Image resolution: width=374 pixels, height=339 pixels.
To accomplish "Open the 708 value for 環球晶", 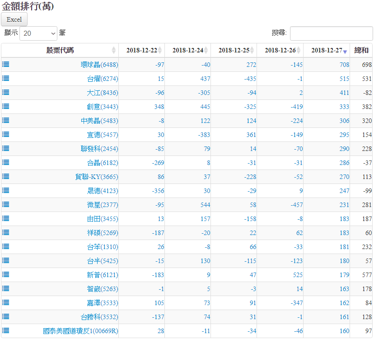I will [x=344, y=65].
